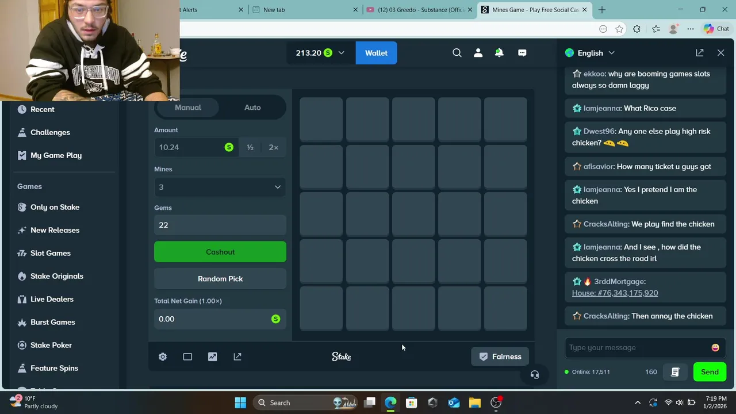Open the site search magnifier icon

click(457, 53)
